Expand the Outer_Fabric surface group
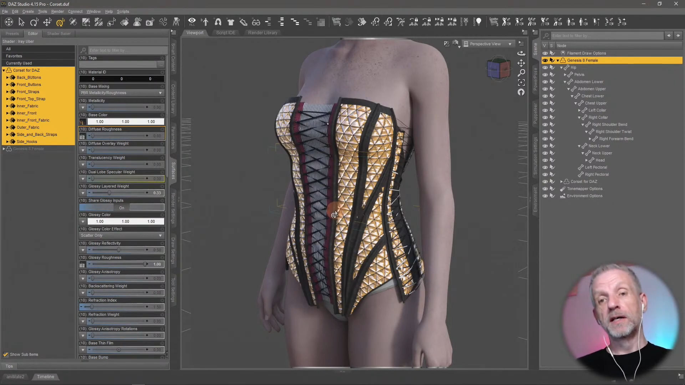Image resolution: width=685 pixels, height=385 pixels. [x=7, y=127]
